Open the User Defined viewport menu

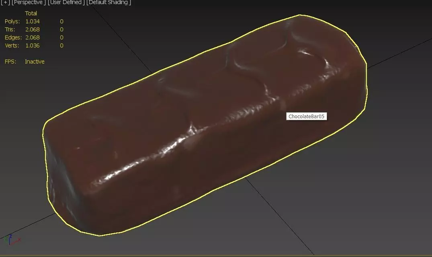click(66, 2)
